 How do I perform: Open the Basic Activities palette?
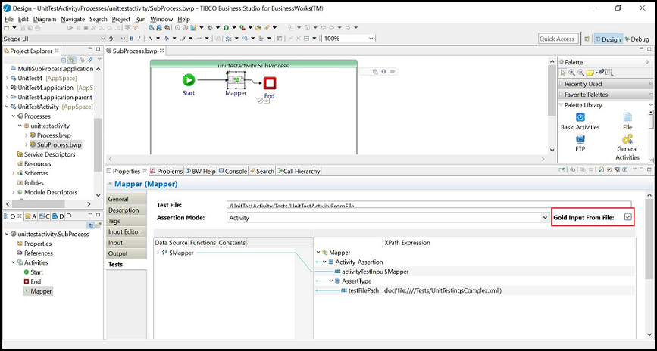coord(580,122)
